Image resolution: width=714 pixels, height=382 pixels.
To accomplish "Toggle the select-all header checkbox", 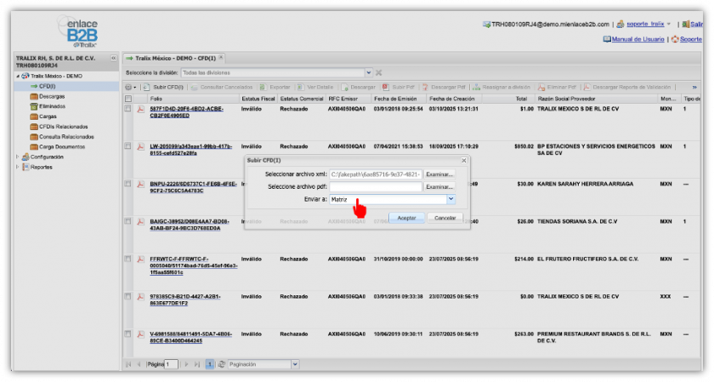I will (x=128, y=99).
